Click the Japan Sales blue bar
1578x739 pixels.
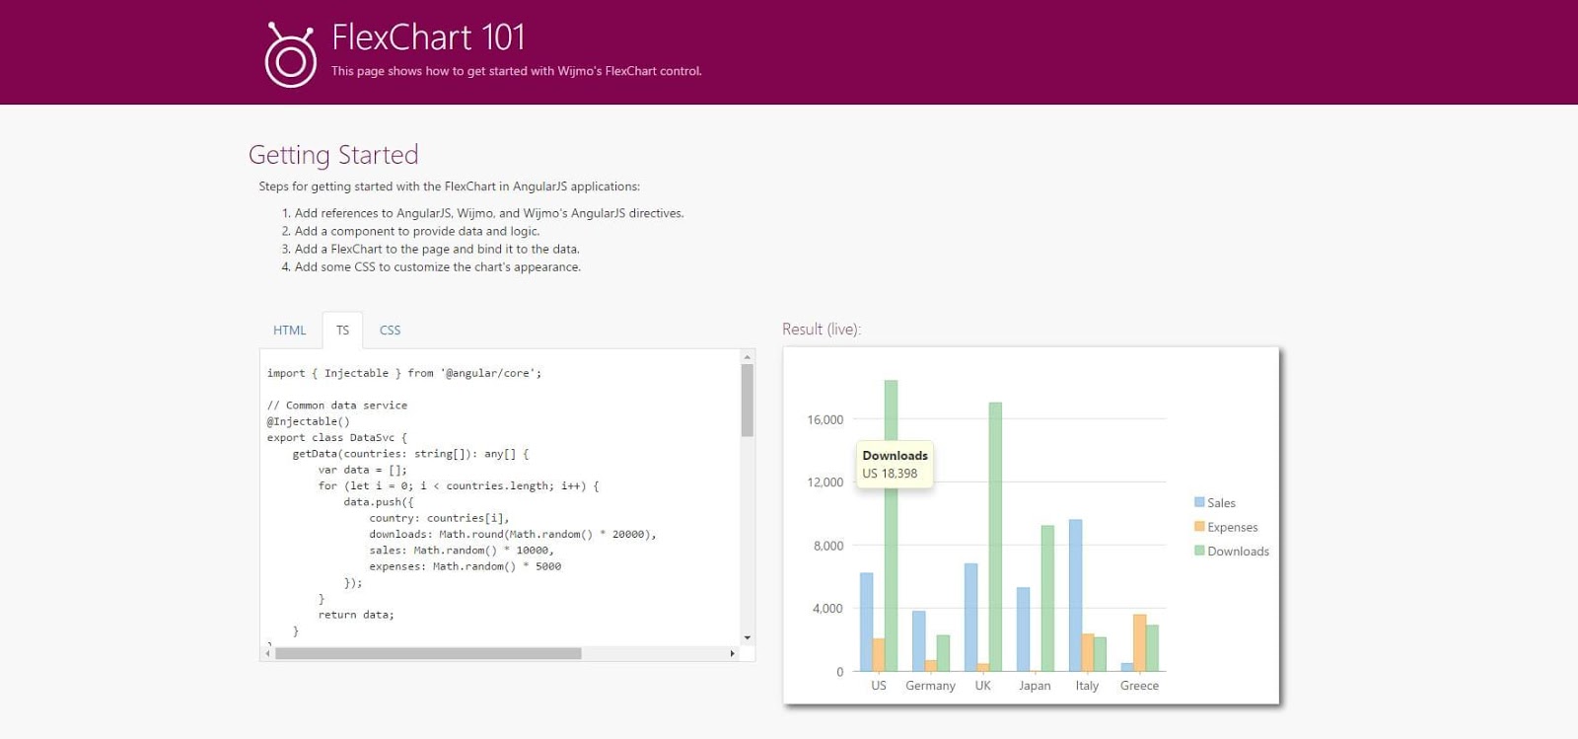coord(1023,629)
